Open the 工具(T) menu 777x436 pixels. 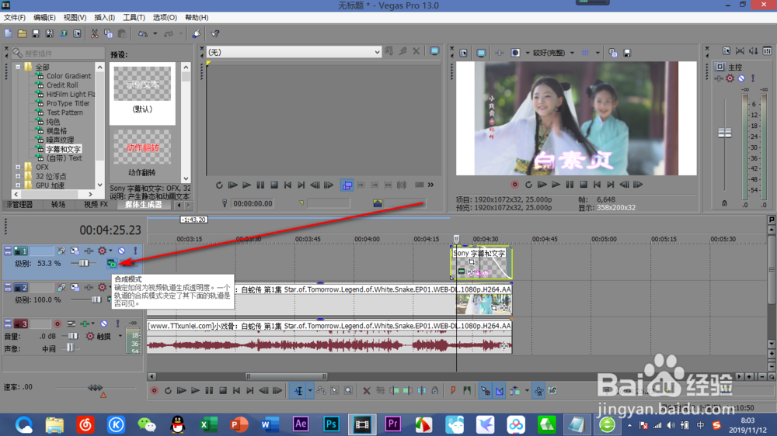pyautogui.click(x=134, y=17)
